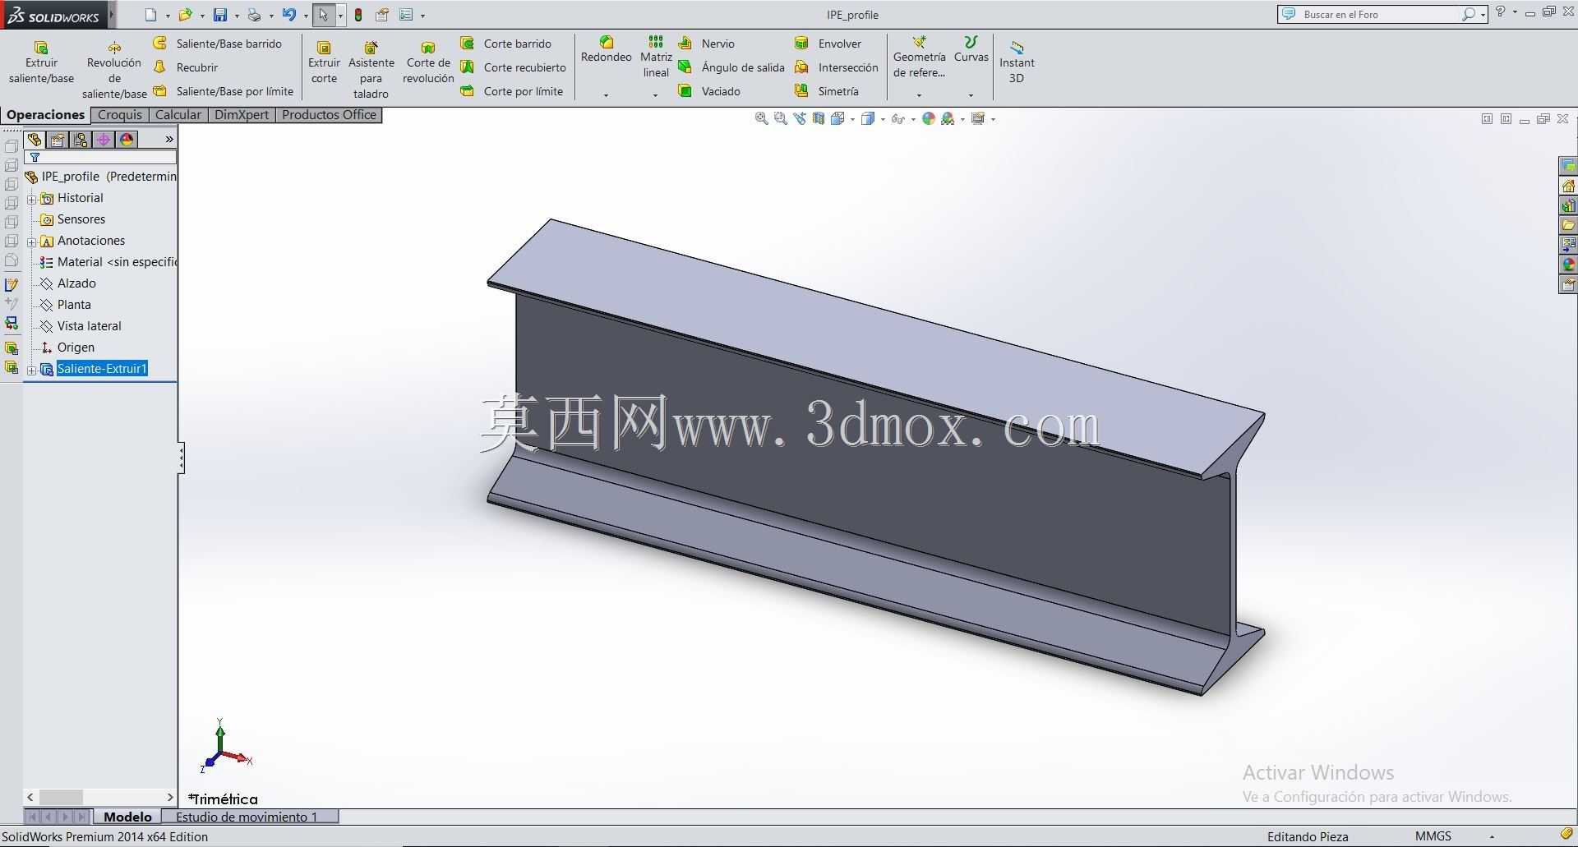The height and width of the screenshot is (847, 1578).
Task: Open DisplayManager color sphere tab
Action: (x=127, y=140)
